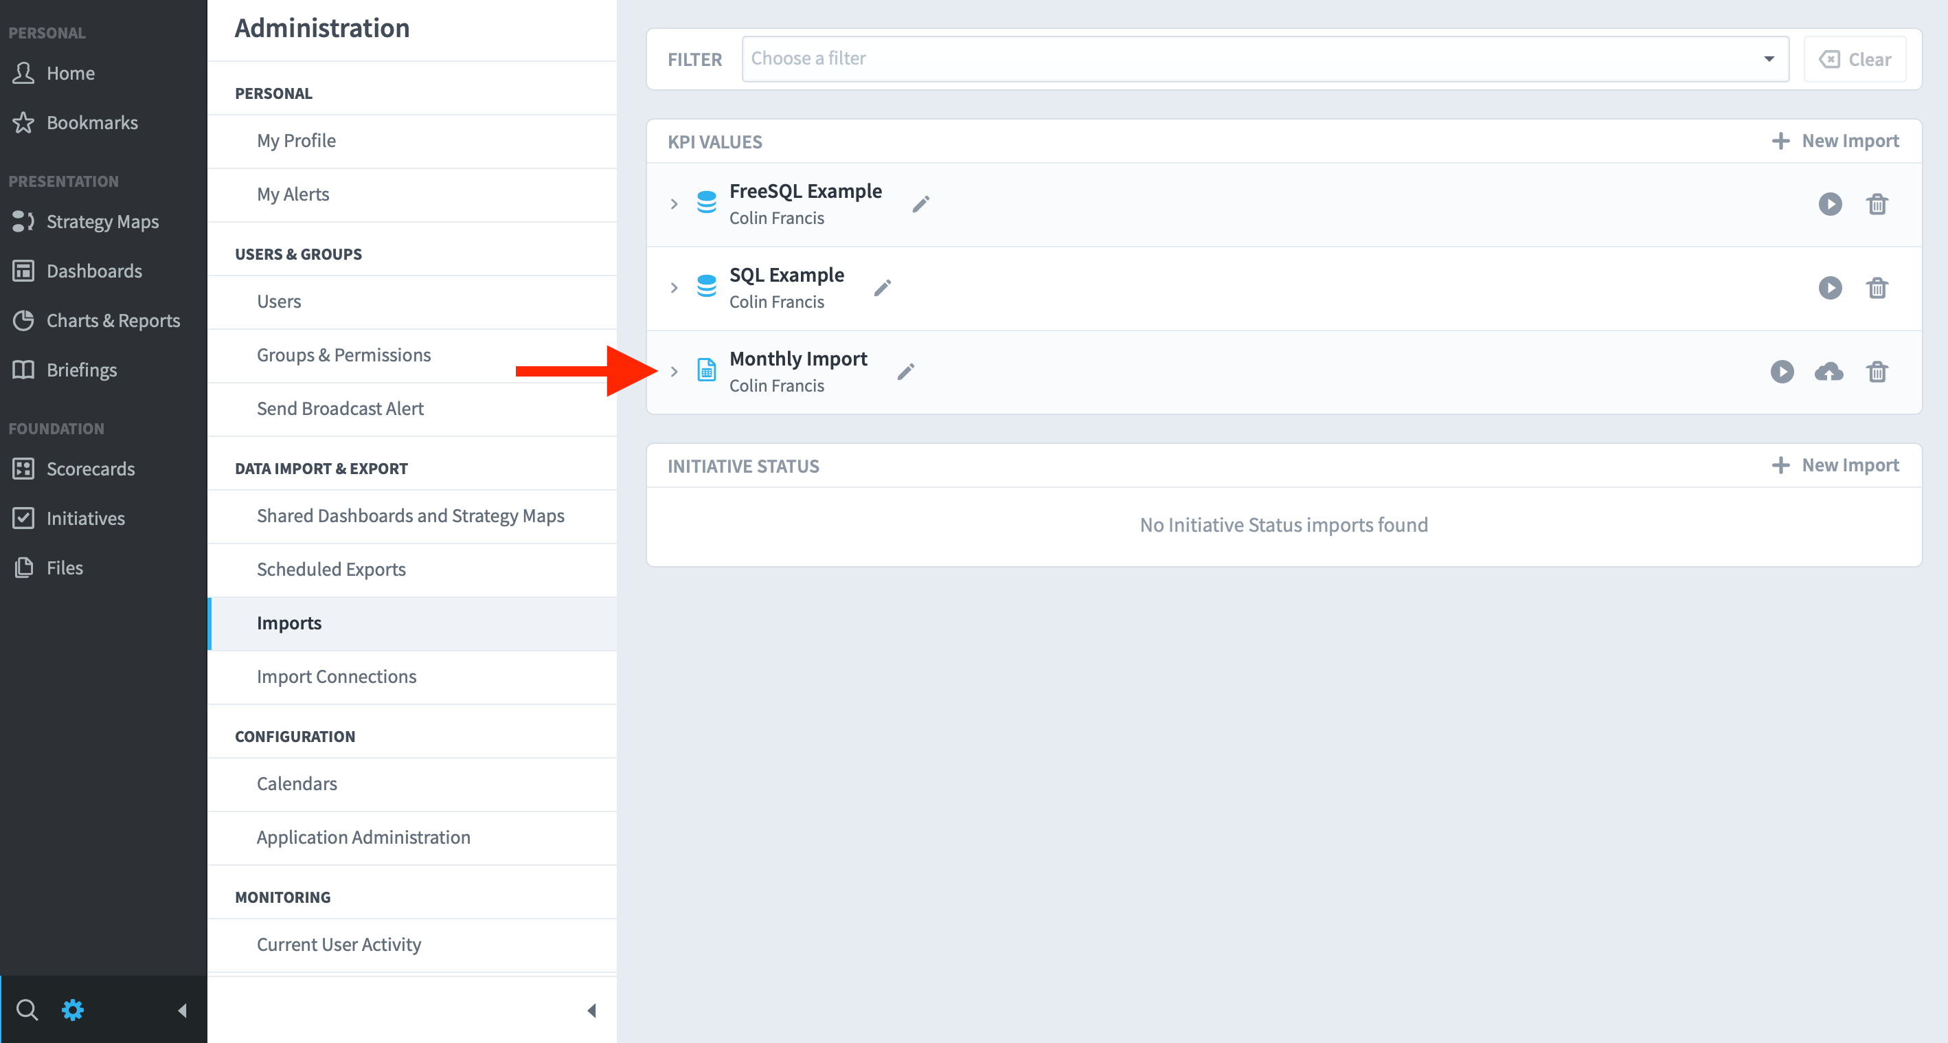Run the Monthly Import
This screenshot has width=1948, height=1043.
(1783, 371)
